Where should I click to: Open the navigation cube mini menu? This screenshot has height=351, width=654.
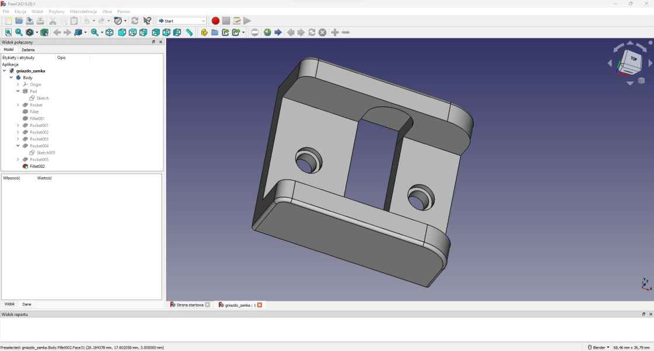[642, 81]
